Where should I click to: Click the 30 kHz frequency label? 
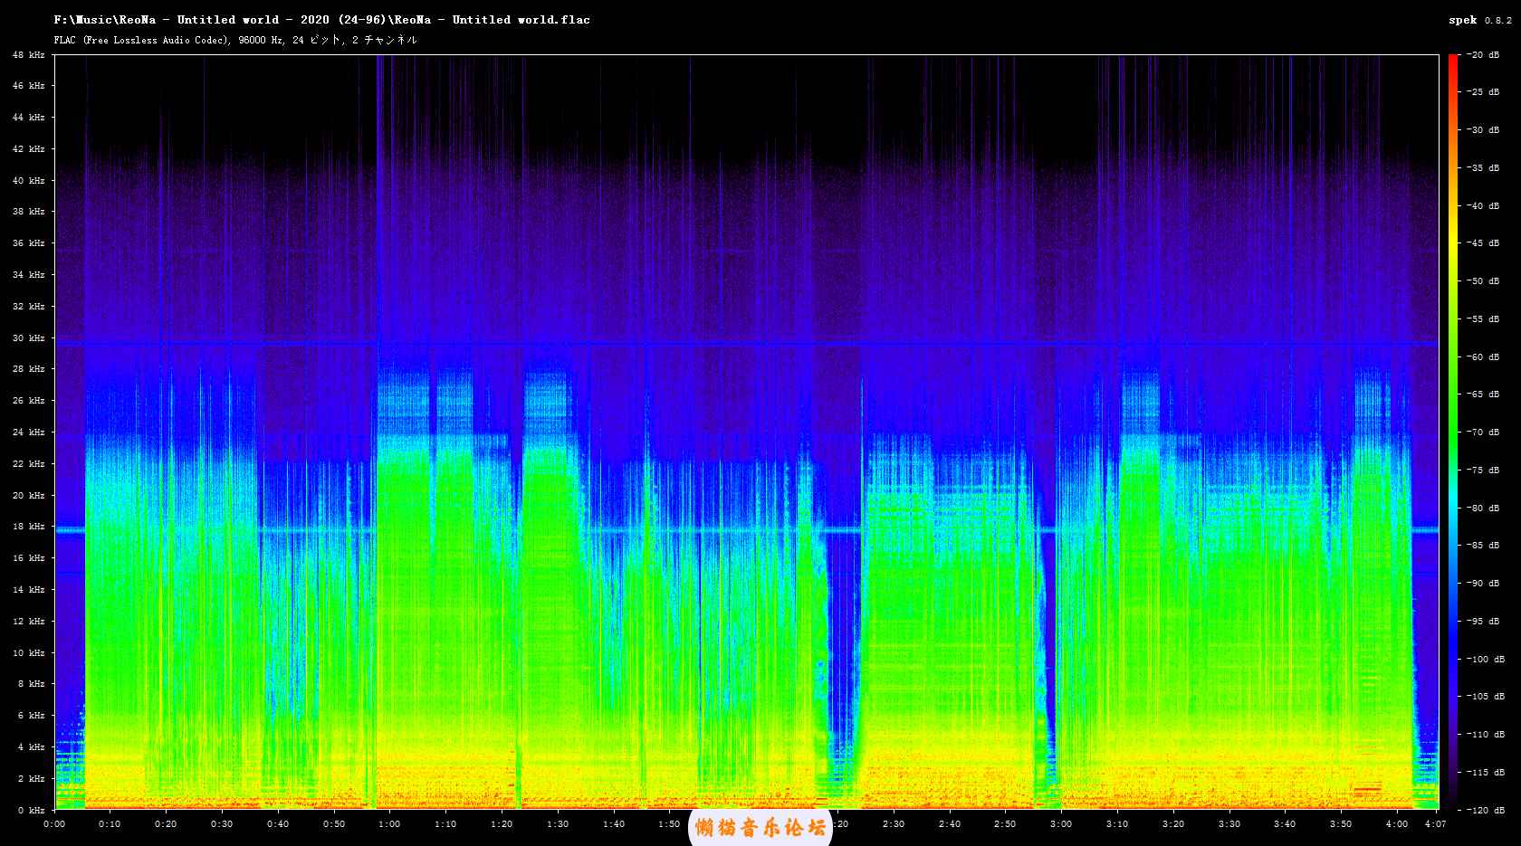pyautogui.click(x=28, y=337)
